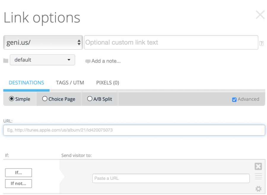Choose the Choice Page radio option
The width and height of the screenshot is (267, 195).
click(45, 99)
